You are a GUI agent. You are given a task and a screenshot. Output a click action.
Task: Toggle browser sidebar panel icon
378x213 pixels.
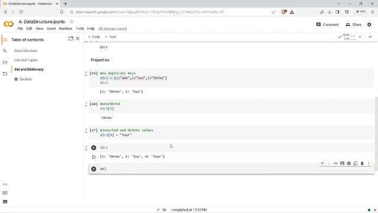[337, 12]
